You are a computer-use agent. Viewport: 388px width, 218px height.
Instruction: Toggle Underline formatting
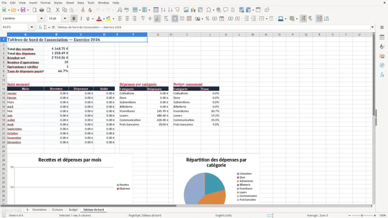click(88, 19)
